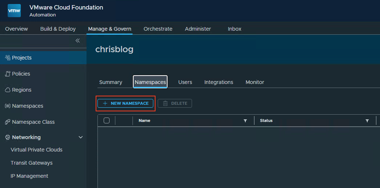Viewport: 380px width, 188px height.
Task: Click the chrisblog project title
Action: [x=114, y=49]
